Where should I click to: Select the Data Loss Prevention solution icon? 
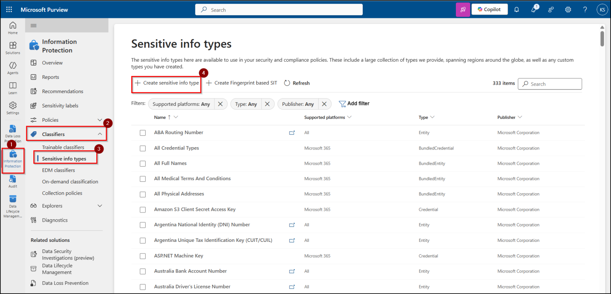coord(12,131)
